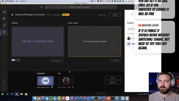Toggle Megan Bowen's mute icon
Screen dimensions: 179x101
(x=52, y=87)
